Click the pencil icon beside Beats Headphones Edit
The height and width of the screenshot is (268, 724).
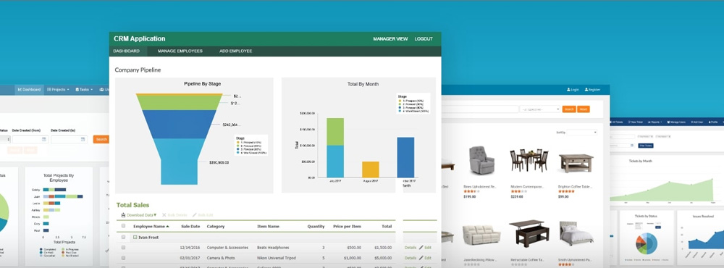pyautogui.click(x=421, y=248)
